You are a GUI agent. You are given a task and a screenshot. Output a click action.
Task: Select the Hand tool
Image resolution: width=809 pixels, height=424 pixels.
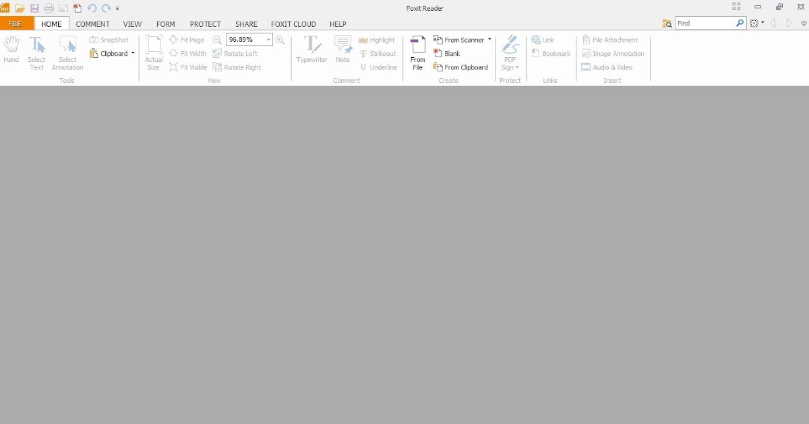point(11,52)
